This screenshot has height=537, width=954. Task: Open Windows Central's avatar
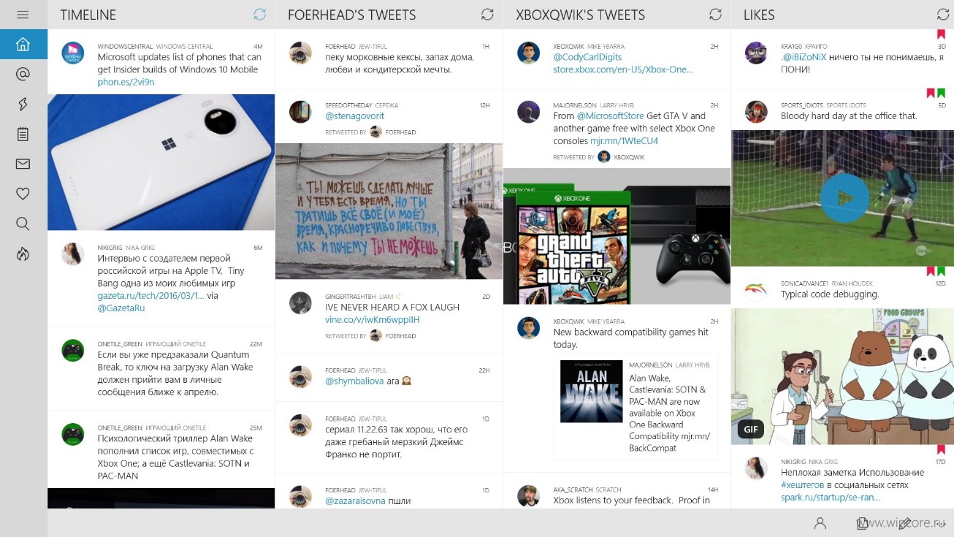(73, 53)
